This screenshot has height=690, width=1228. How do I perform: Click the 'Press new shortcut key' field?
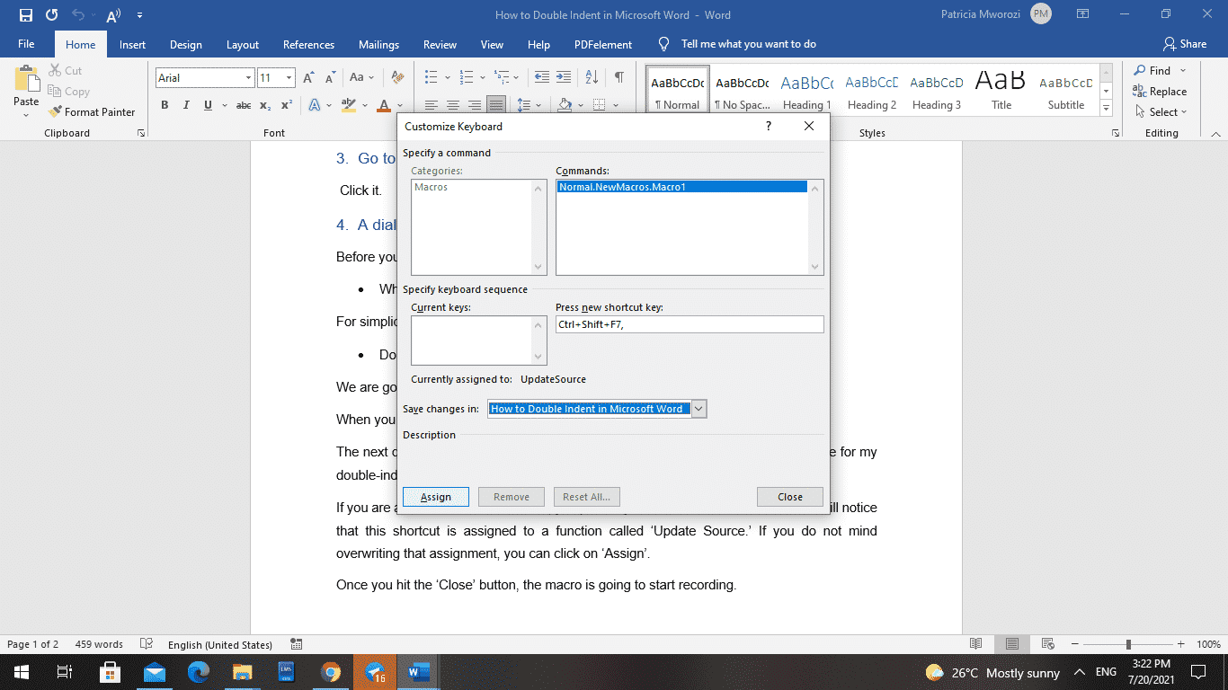pos(690,324)
